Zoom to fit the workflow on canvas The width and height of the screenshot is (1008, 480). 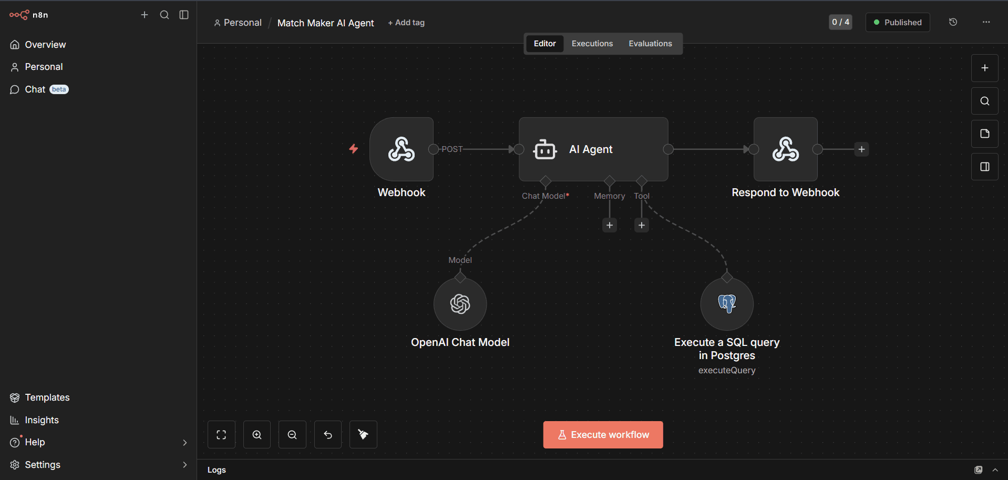[x=221, y=434]
